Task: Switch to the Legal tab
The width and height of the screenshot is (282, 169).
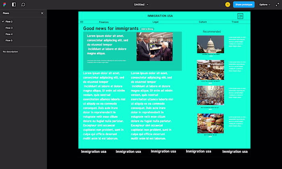Action: [x=156, y=22]
